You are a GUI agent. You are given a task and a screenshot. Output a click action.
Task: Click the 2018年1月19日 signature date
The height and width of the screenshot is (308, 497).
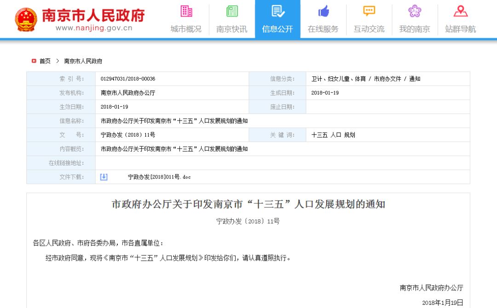click(x=443, y=302)
